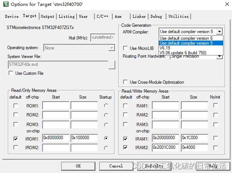The image size is (232, 173).
Task: Click the System Viewer File field
Action: point(58,65)
